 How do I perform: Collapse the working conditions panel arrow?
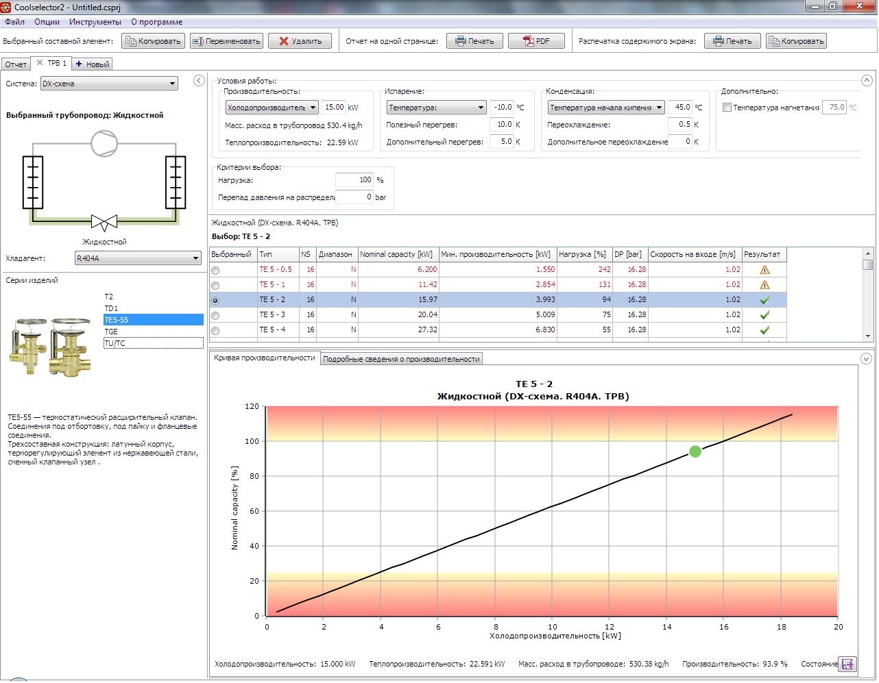(866, 81)
